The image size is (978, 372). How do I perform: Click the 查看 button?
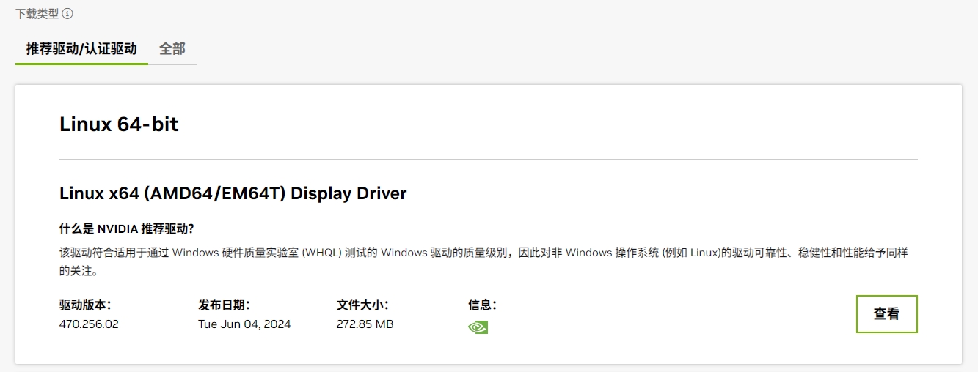click(x=886, y=314)
